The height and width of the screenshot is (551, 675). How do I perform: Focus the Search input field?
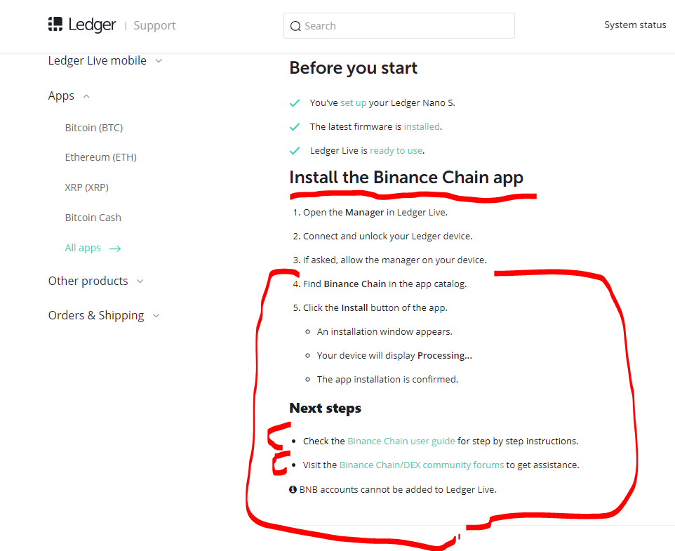point(399,26)
